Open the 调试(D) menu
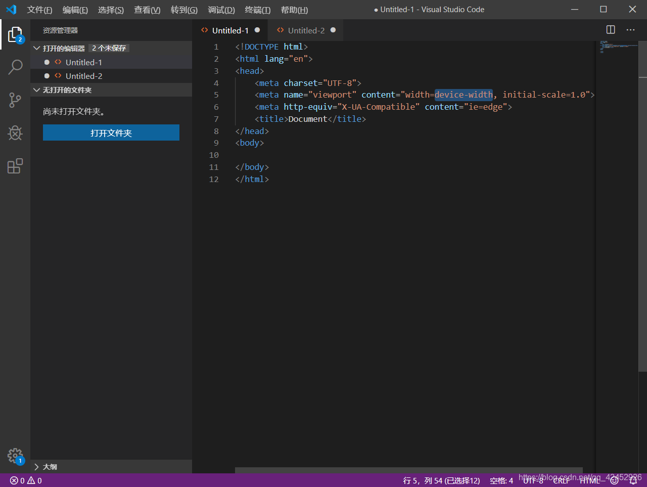Viewport: 647px width, 487px height. click(221, 10)
